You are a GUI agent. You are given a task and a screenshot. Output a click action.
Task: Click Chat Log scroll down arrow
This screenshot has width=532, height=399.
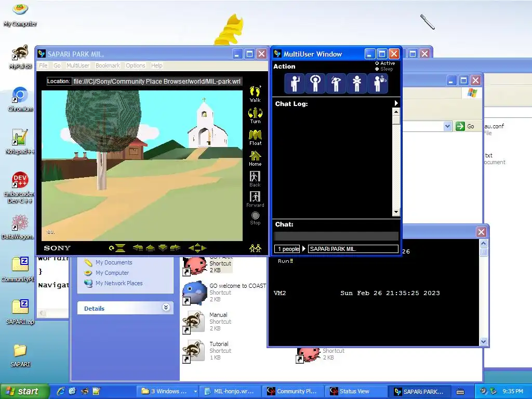(x=396, y=212)
